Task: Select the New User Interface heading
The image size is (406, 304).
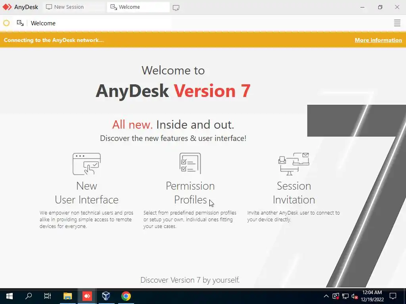Action: (86, 193)
